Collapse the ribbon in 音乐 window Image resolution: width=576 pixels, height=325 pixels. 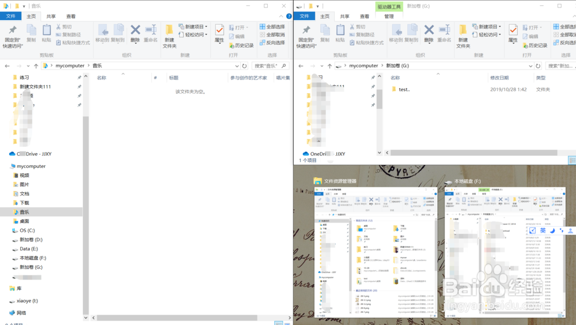pos(281,16)
